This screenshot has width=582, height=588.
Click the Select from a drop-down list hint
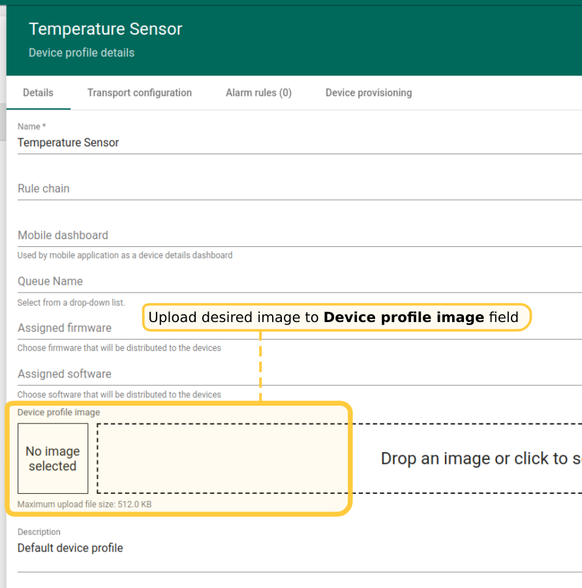pyautogui.click(x=71, y=302)
